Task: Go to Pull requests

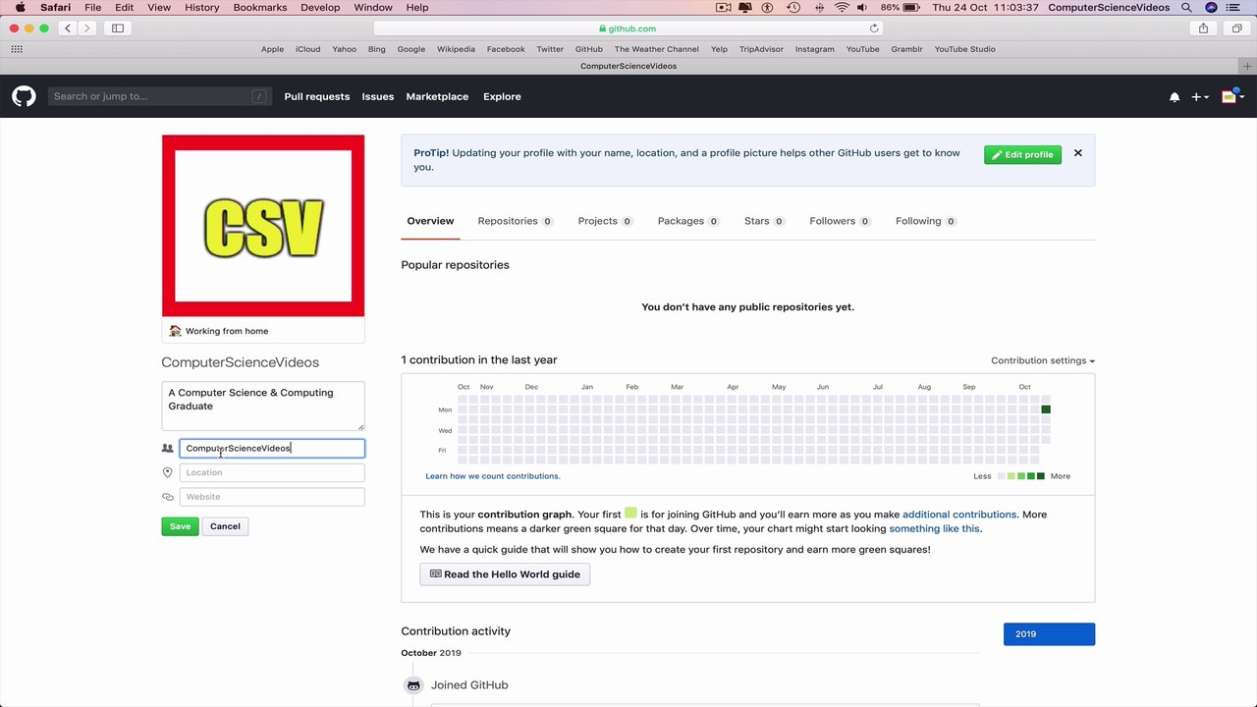Action: (317, 96)
